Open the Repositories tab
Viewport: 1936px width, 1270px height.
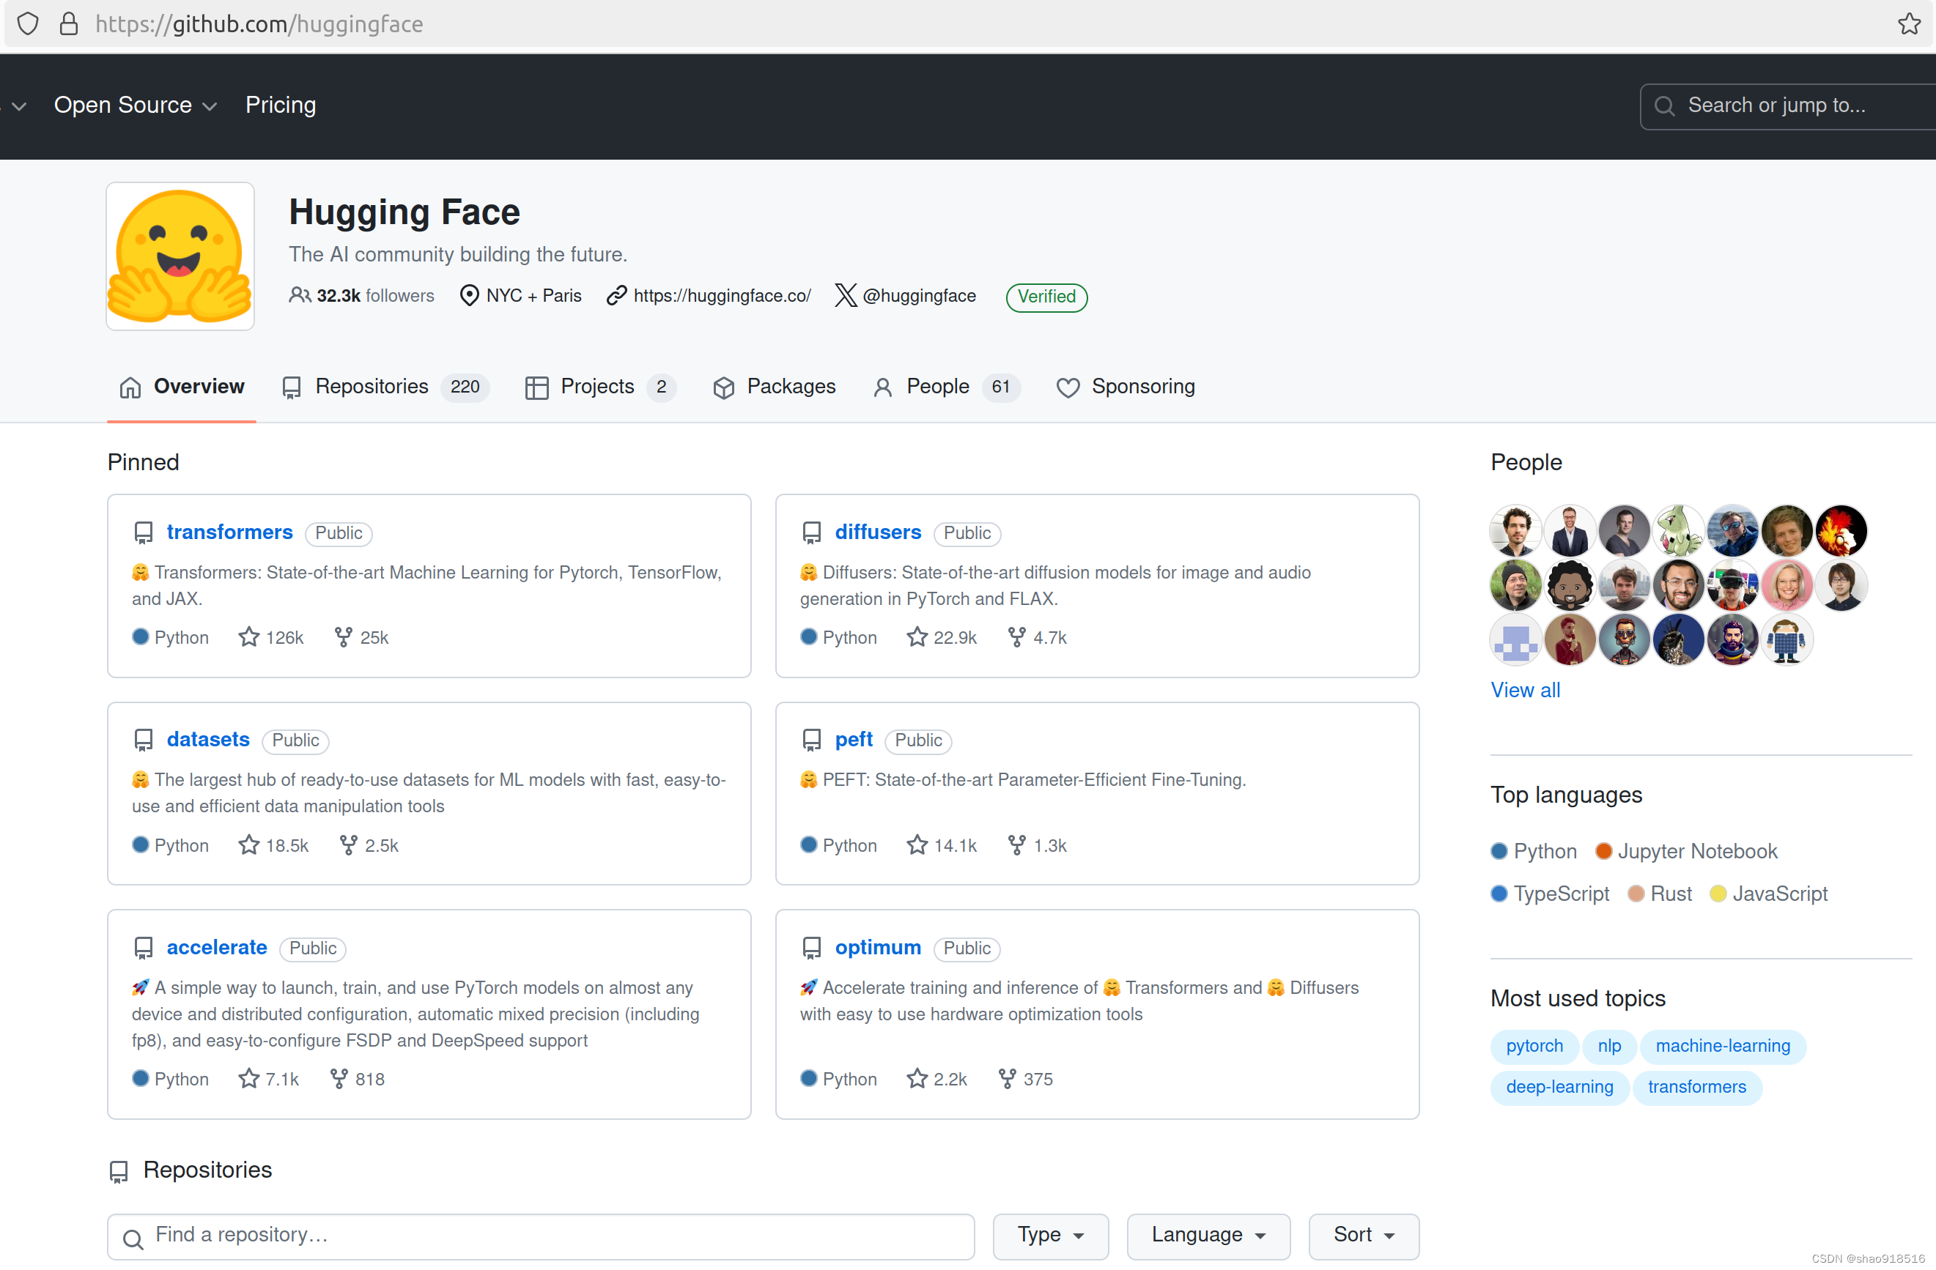372,385
